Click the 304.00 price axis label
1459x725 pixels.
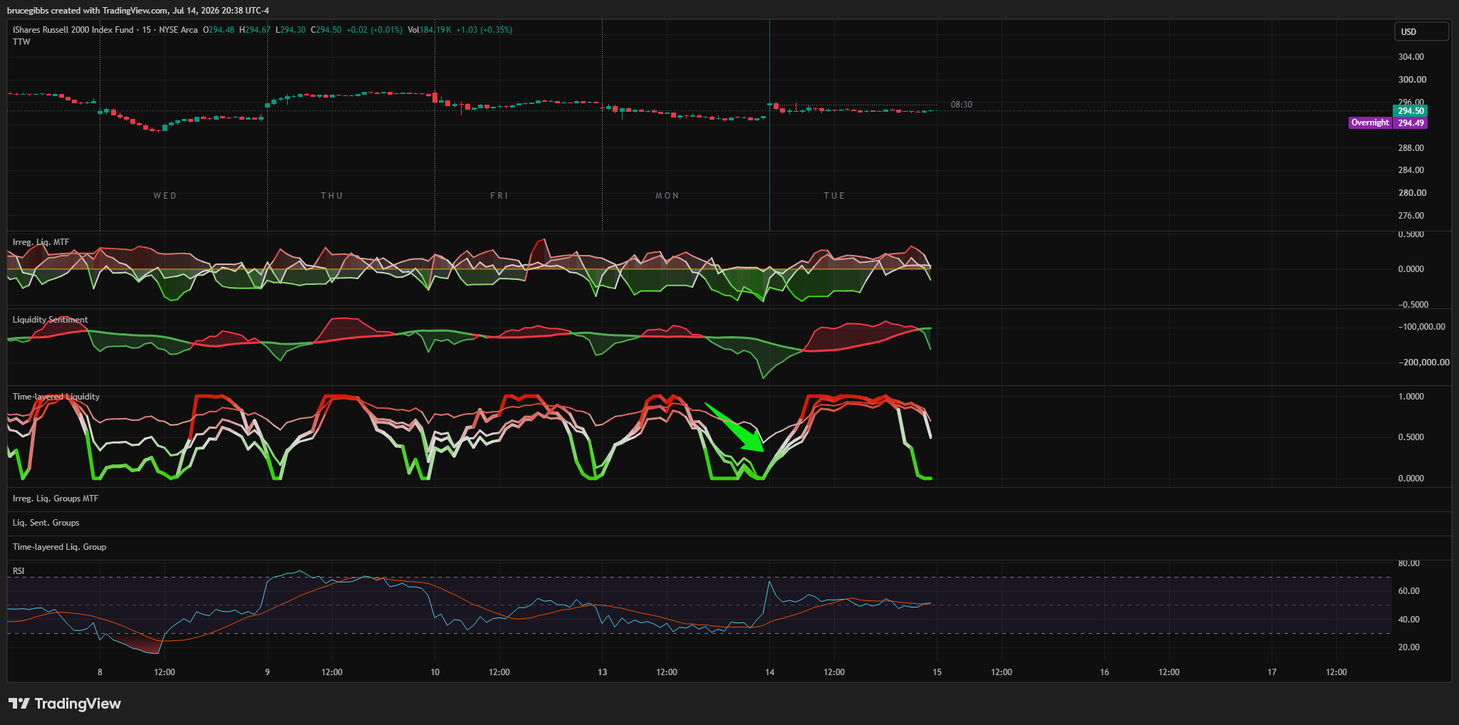[1411, 57]
